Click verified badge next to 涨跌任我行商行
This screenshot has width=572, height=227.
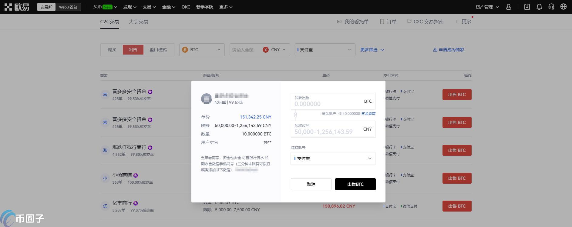click(x=150, y=148)
